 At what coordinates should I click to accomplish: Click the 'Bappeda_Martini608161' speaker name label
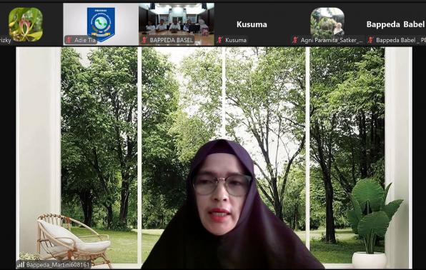[x=58, y=264]
